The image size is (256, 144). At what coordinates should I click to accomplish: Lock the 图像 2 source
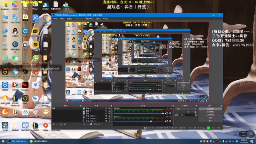point(109,108)
